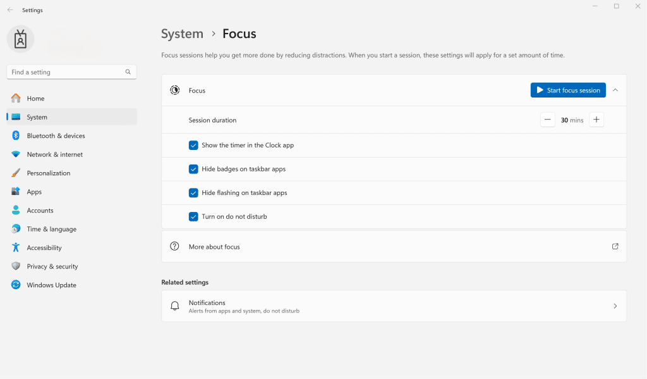
Task: Click the Bluetooth icon in sidebar
Action: pos(16,135)
